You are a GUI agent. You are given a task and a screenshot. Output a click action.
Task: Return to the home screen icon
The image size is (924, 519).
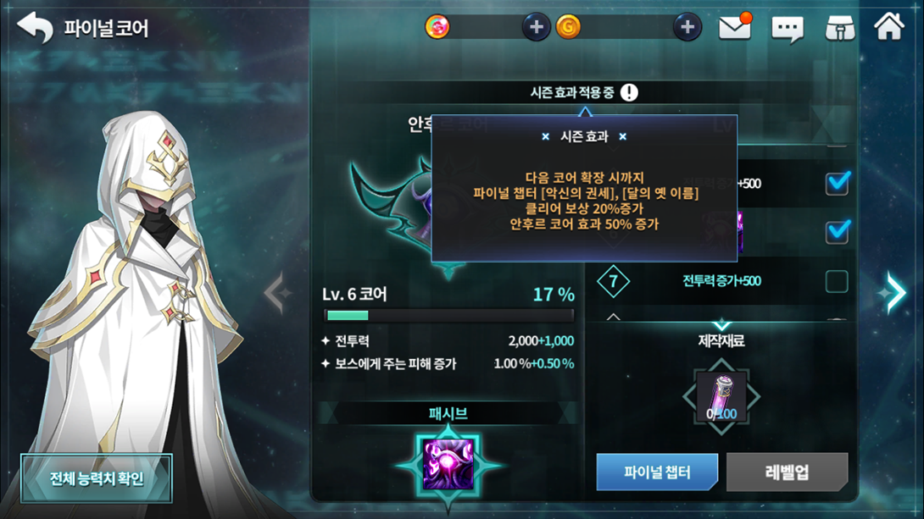point(888,26)
